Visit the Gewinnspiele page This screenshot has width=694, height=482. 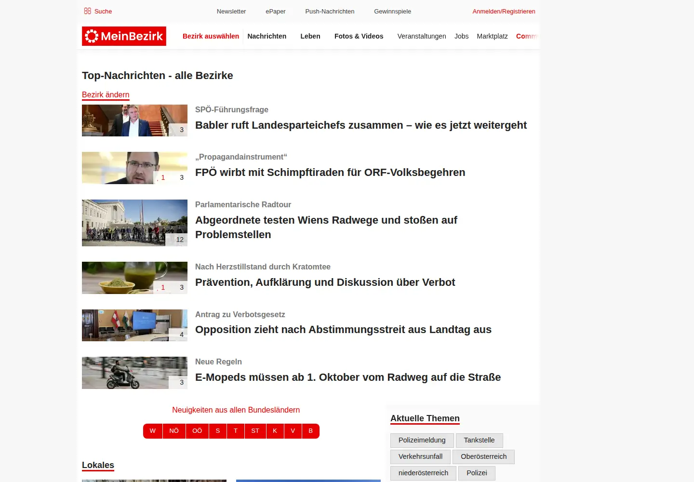(x=392, y=12)
